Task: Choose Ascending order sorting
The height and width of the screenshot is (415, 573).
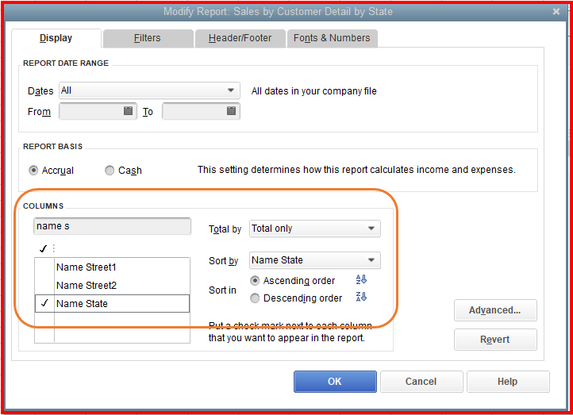Action: [255, 281]
